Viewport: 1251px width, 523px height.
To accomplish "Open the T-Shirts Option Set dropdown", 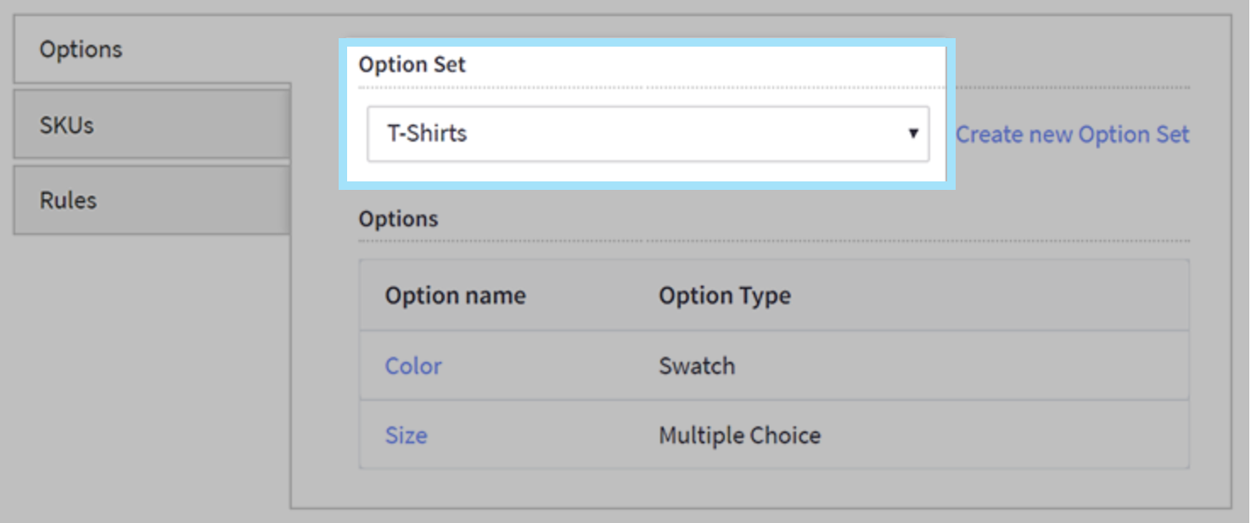I will click(x=647, y=134).
